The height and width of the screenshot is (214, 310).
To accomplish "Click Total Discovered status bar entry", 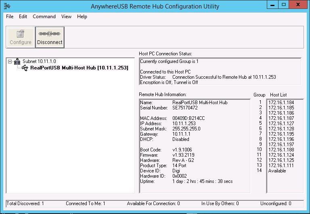I will point(25,204).
